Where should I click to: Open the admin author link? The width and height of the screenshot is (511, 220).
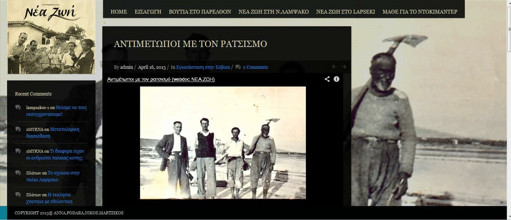click(126, 67)
